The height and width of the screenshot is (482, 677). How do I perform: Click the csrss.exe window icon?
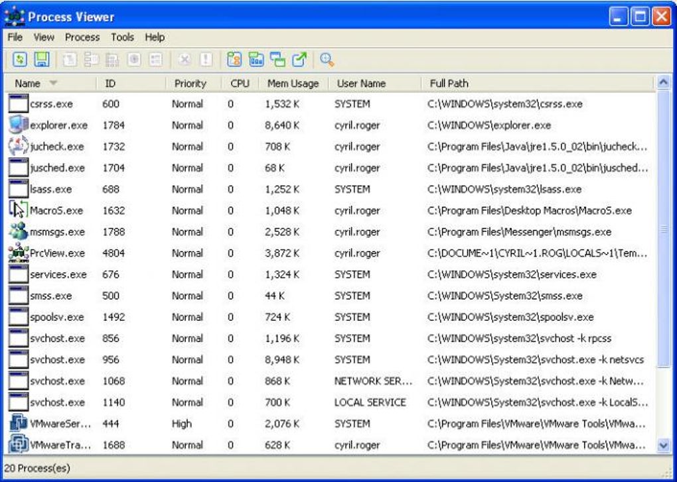pyautogui.click(x=19, y=104)
